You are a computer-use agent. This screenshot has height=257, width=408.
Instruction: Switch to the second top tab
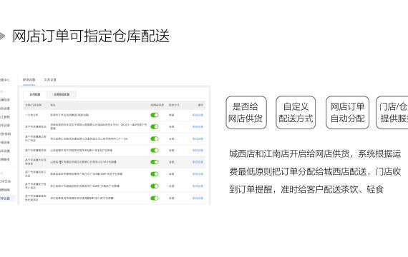(50, 80)
